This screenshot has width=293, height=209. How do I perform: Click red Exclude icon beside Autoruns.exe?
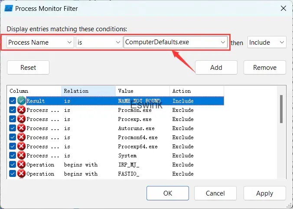coord(21,128)
